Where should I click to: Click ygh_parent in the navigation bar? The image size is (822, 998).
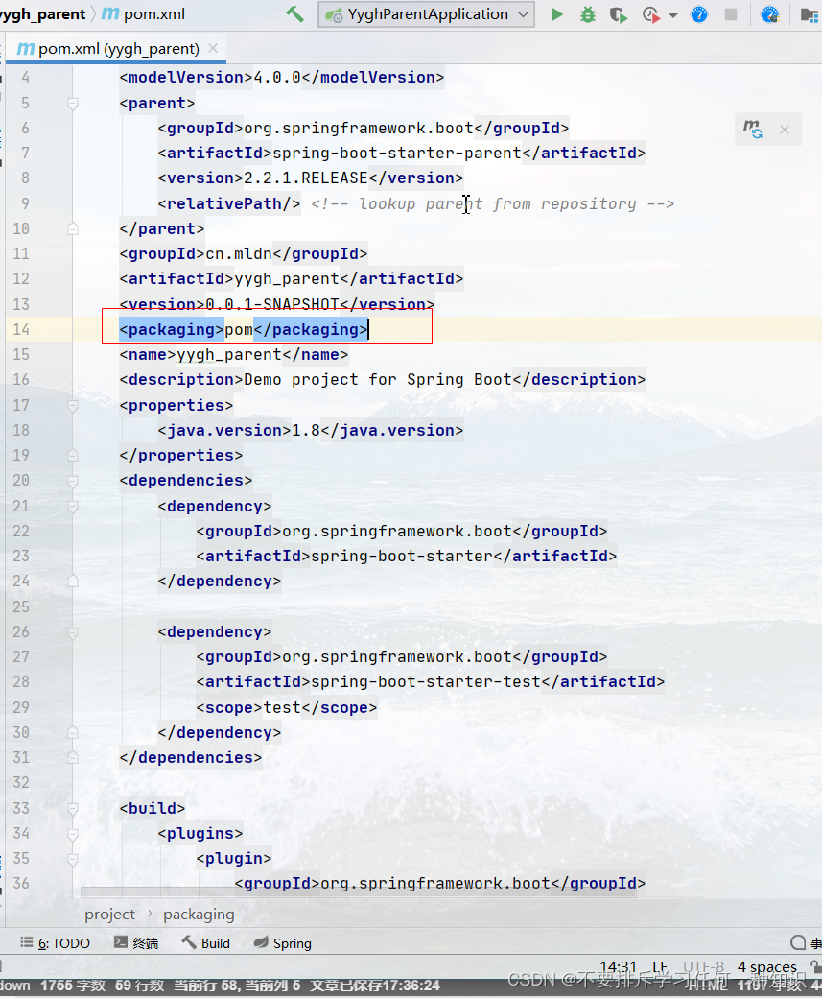(42, 14)
